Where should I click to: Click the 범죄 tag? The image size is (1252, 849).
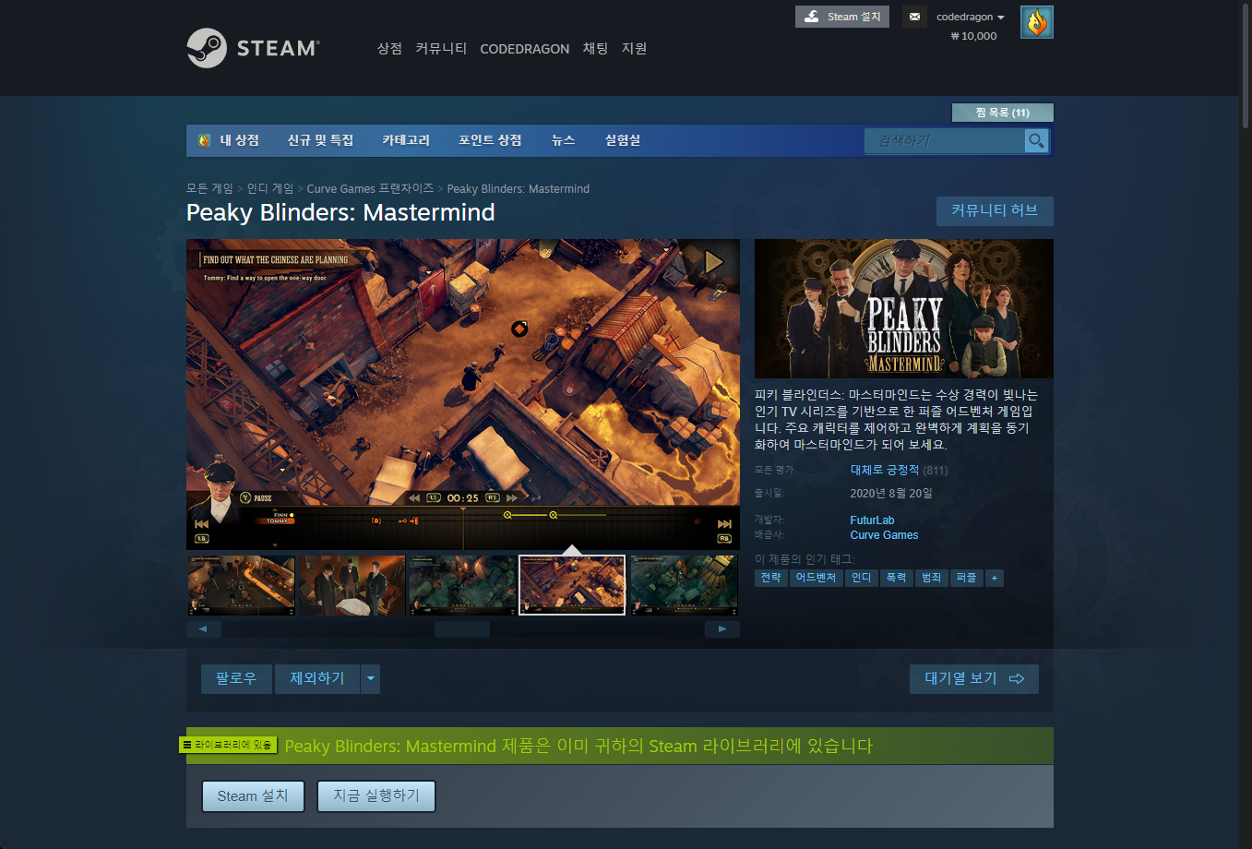tap(932, 578)
